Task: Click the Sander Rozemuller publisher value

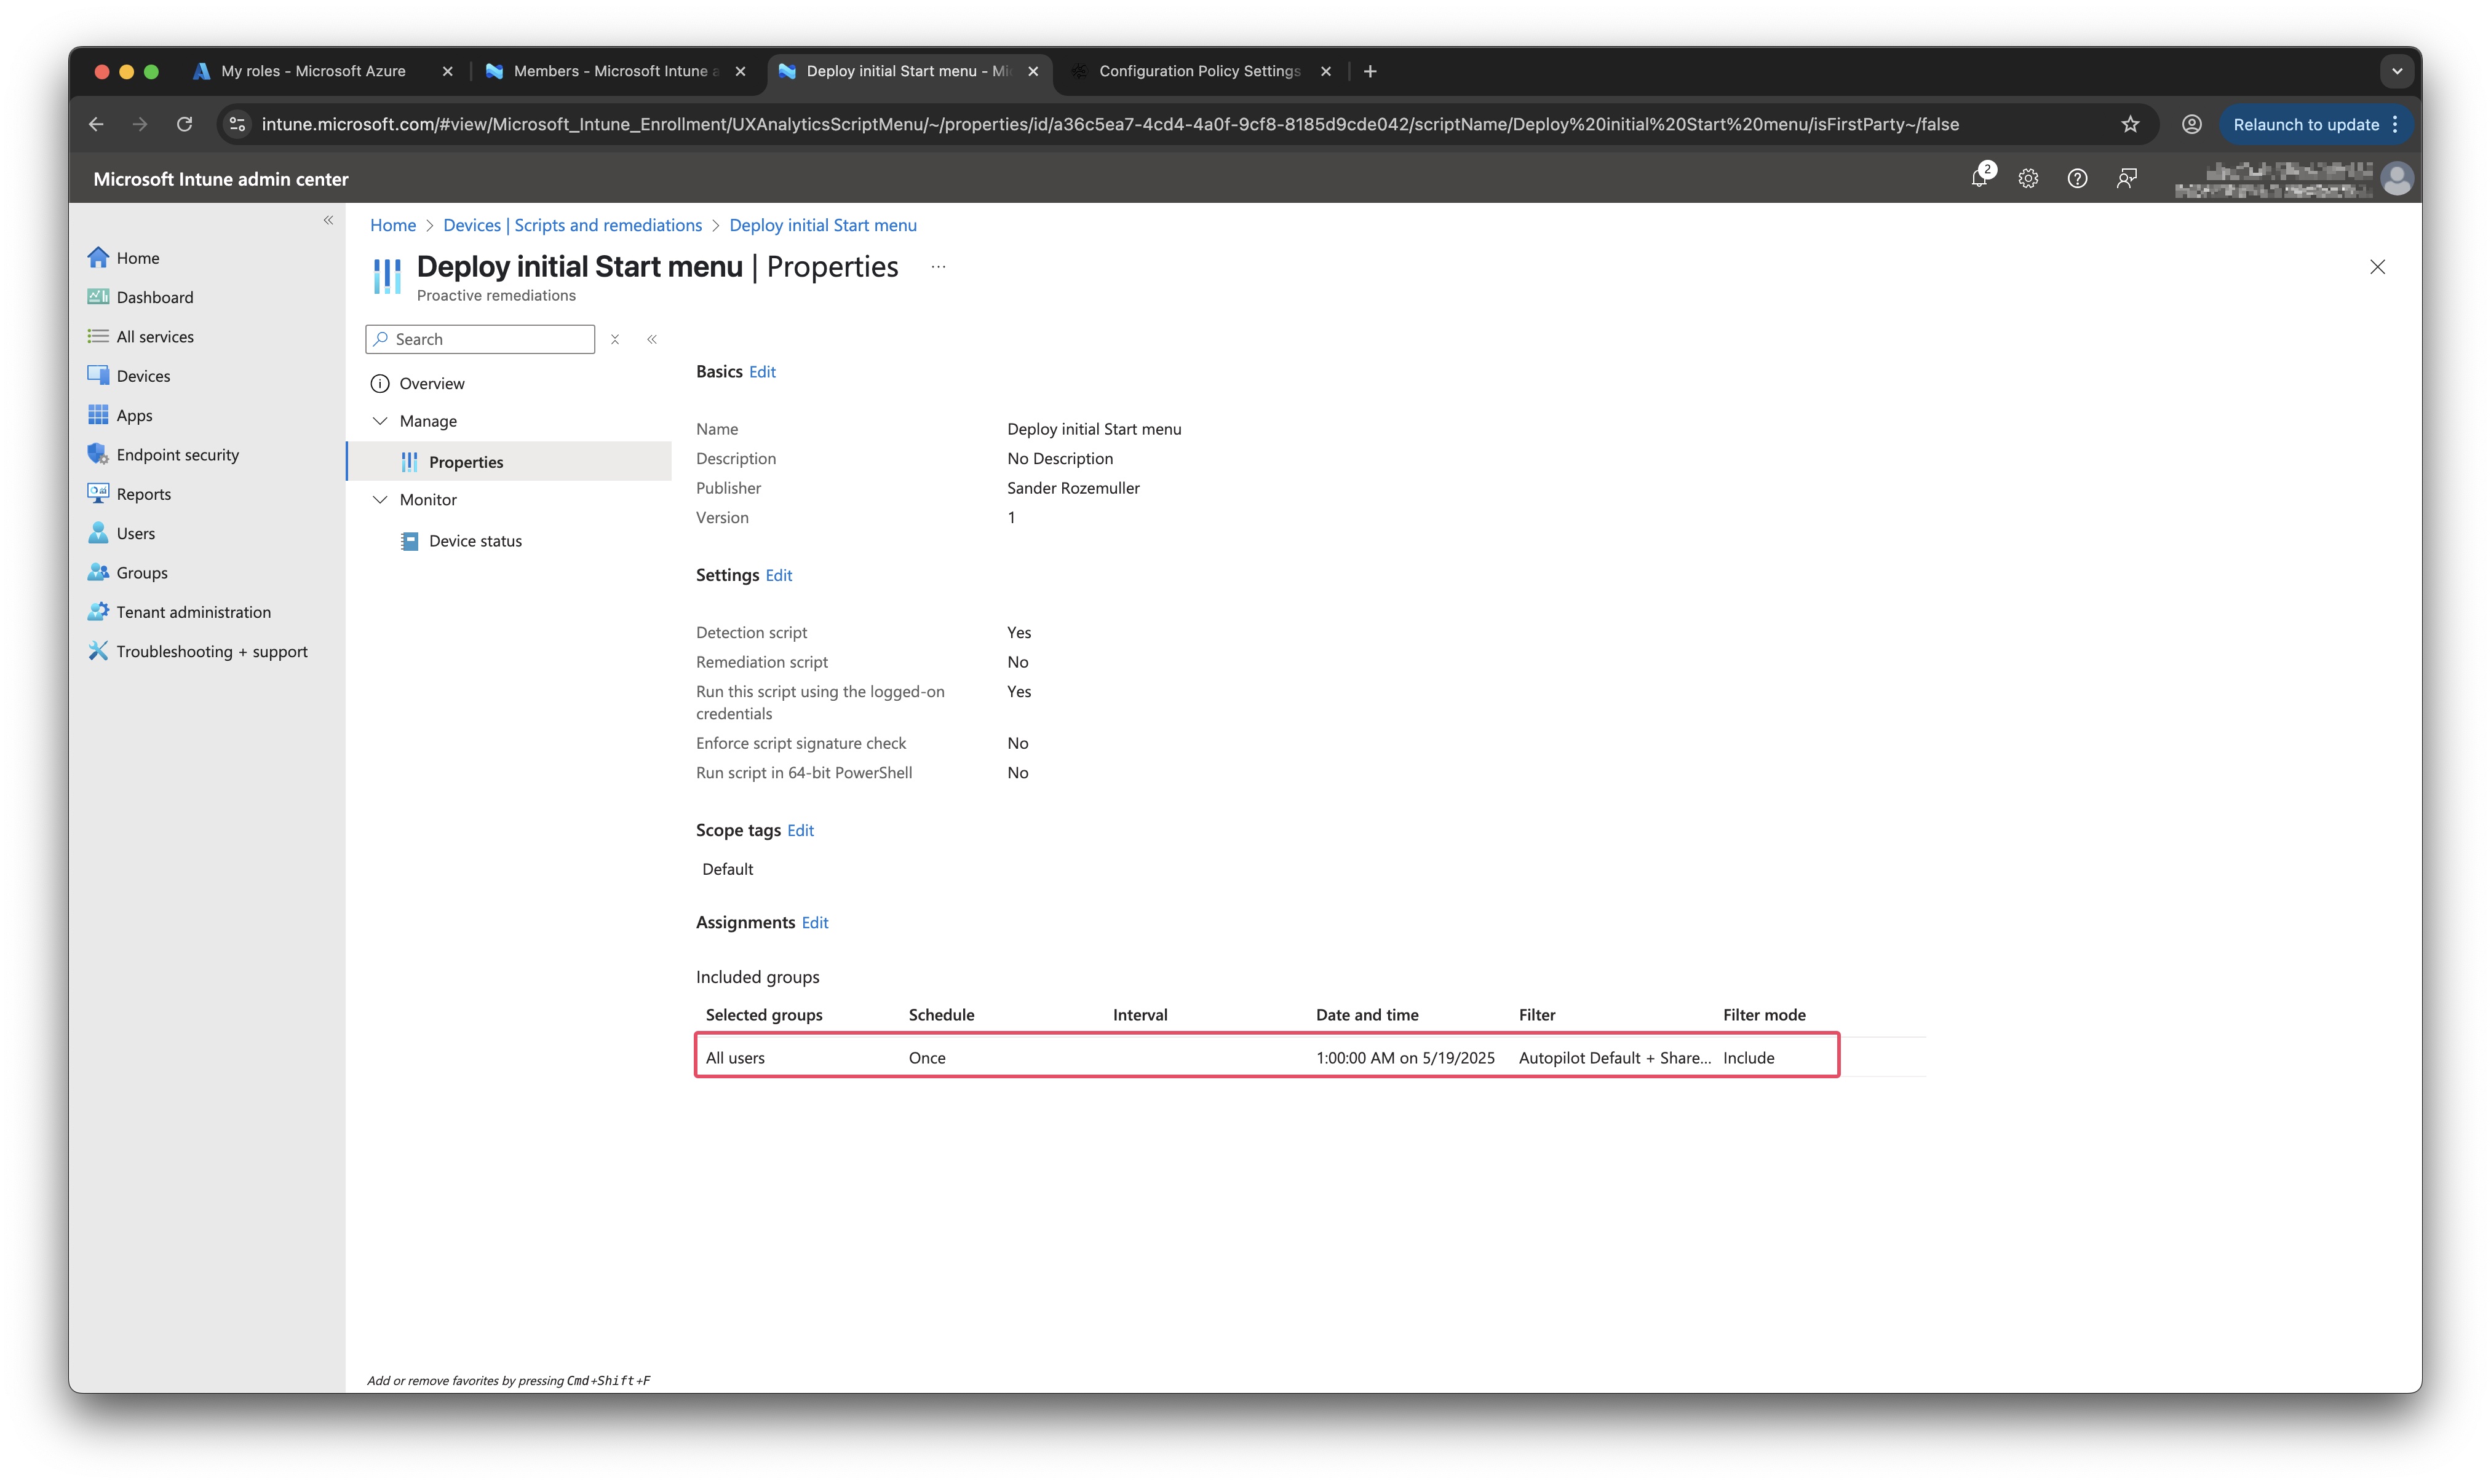Action: click(1073, 488)
